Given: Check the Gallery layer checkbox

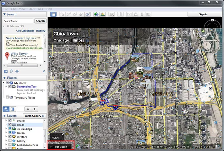Looking at the screenshot, I should click(x=10, y=140).
